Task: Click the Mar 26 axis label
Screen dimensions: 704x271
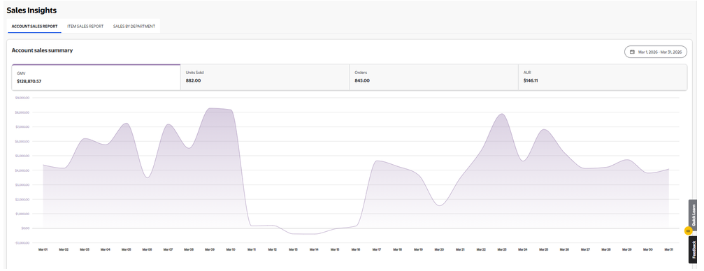Action: click(565, 249)
